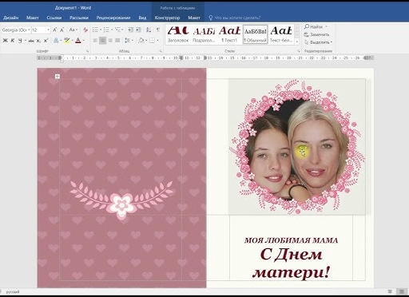Clear all formatting with the eraser icon
This screenshot has height=297, width=409.
click(85, 30)
